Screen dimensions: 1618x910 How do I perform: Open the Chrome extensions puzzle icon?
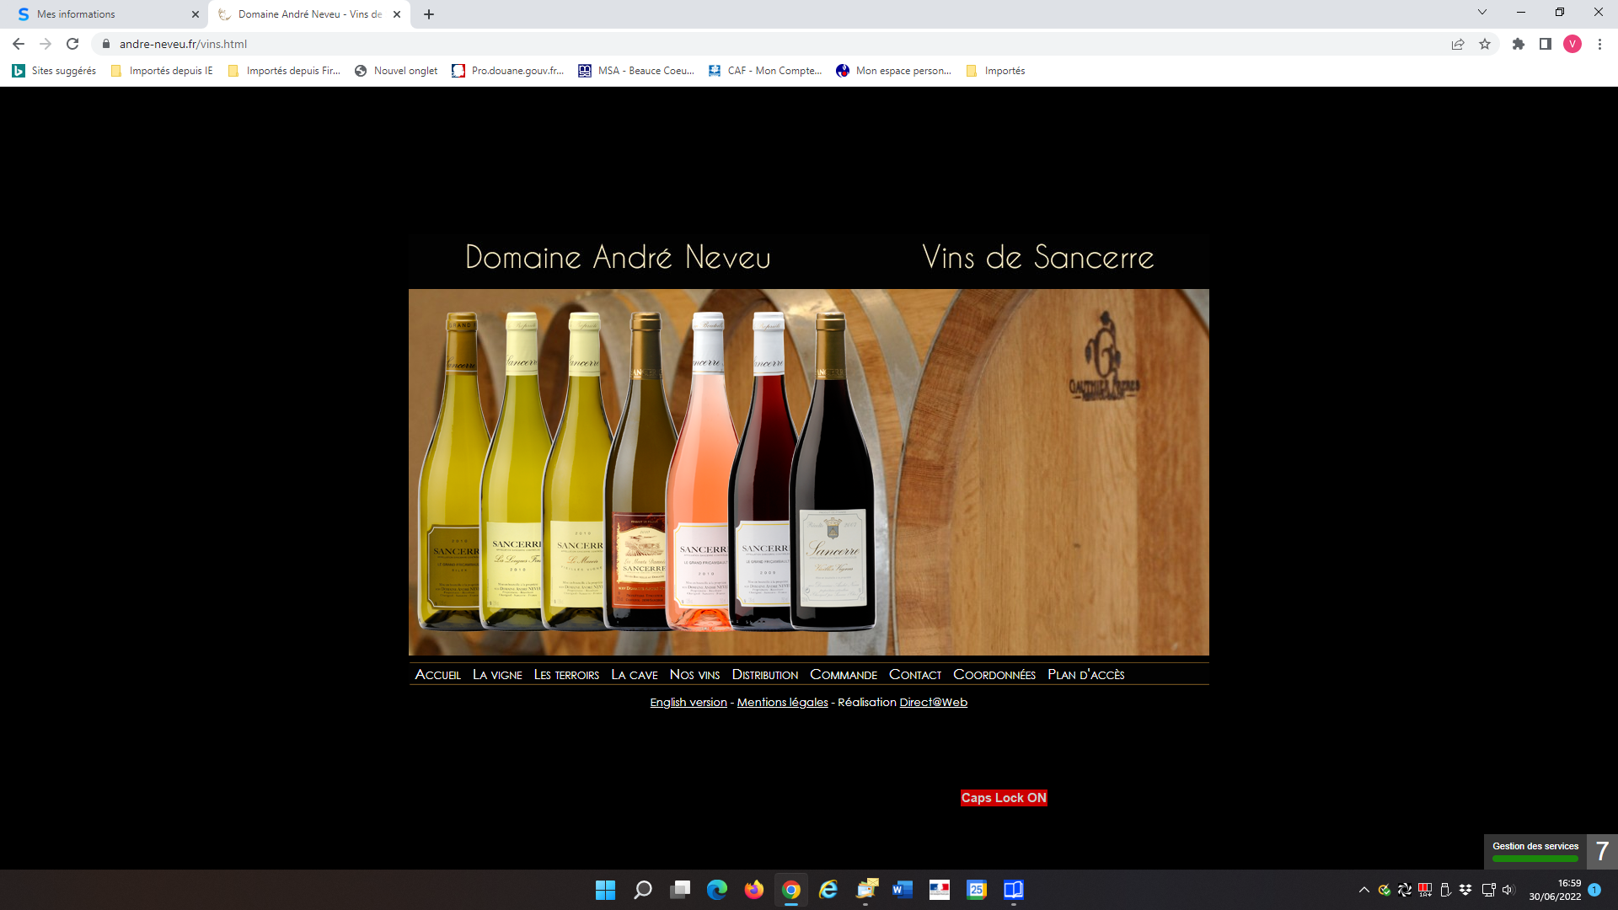[x=1519, y=44]
